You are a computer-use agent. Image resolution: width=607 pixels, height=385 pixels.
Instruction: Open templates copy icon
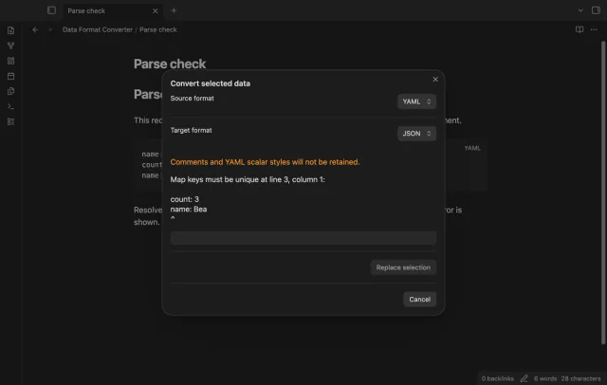[10, 91]
